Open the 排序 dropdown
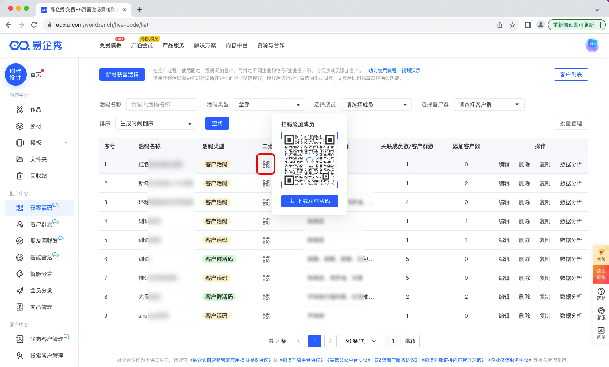The width and height of the screenshot is (609, 367). coord(155,123)
